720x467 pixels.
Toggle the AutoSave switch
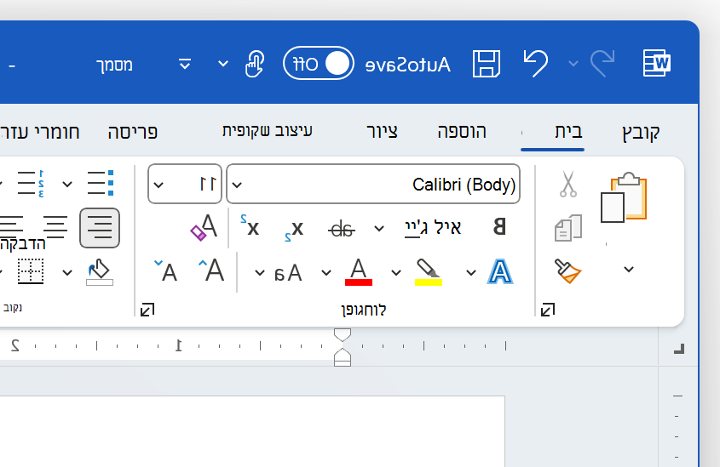[x=318, y=63]
